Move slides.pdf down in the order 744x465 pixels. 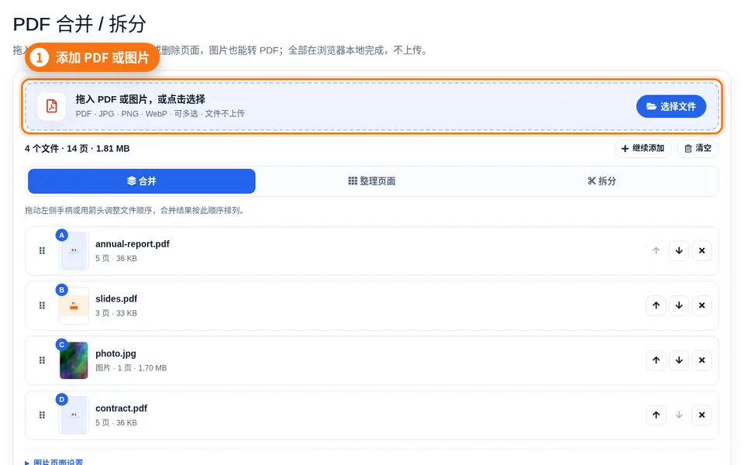click(x=679, y=305)
